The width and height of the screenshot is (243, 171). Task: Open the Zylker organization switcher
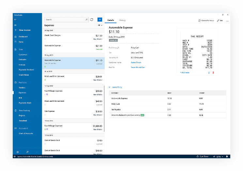(x=218, y=157)
